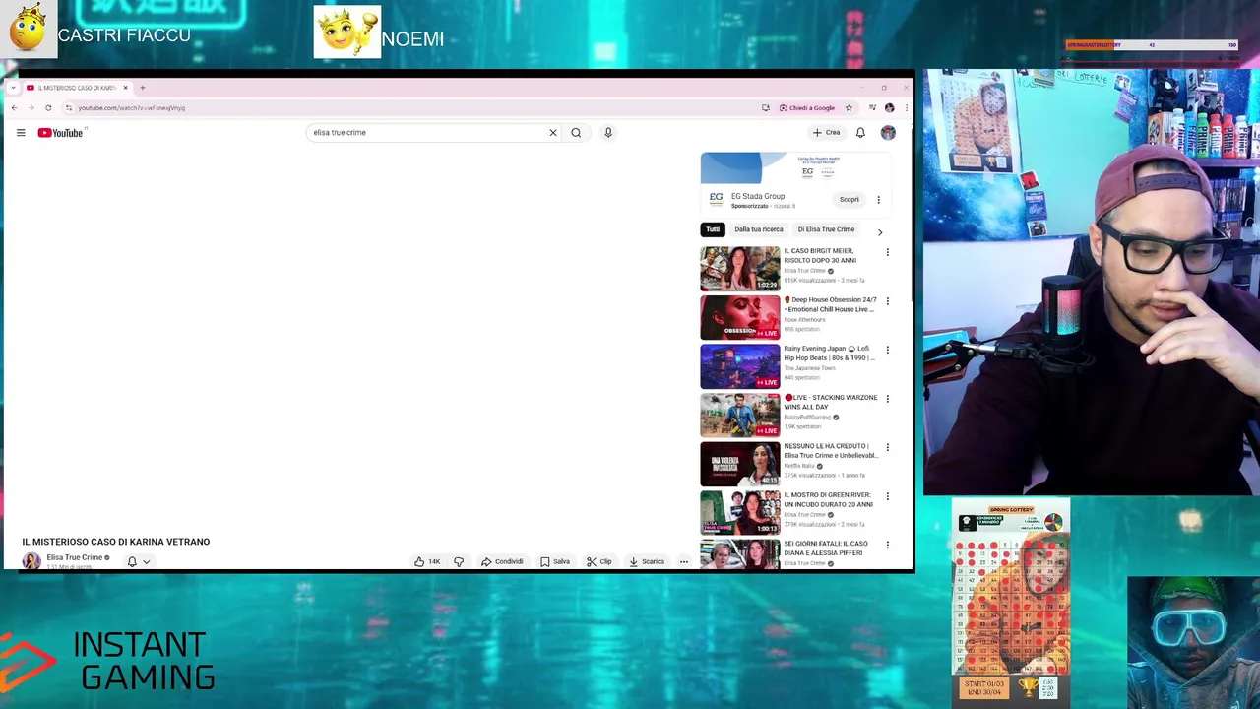The height and width of the screenshot is (709, 1260).
Task: Open the site information icon in address bar
Action: pos(68,108)
